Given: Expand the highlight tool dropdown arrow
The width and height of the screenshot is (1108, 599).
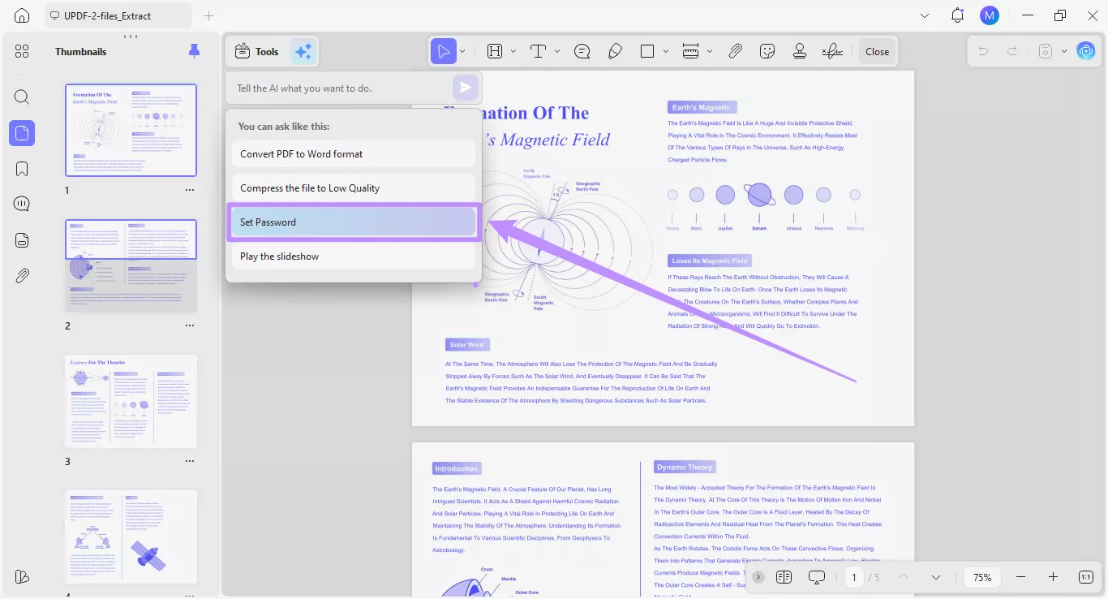Looking at the screenshot, I should (513, 51).
